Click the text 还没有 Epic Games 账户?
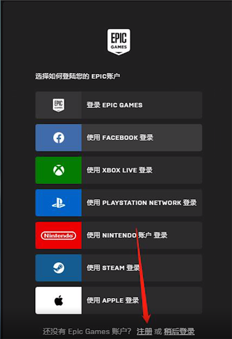Viewport: 232px width, 339px height. (x=87, y=331)
